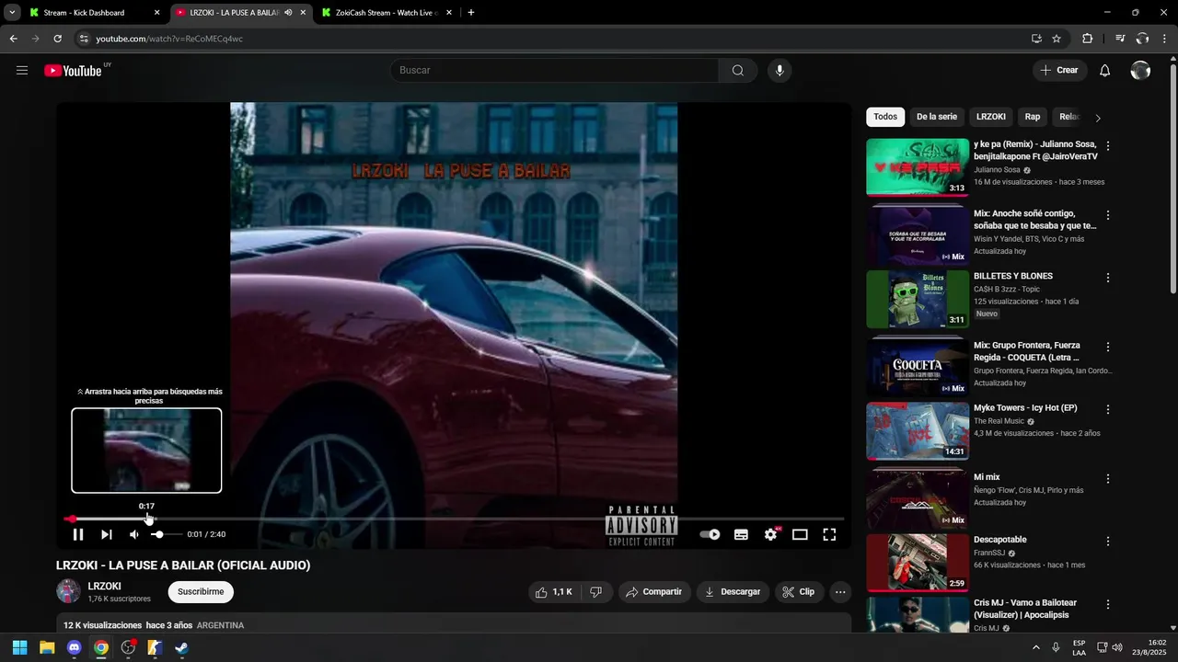Share the video via Compartir
Screen dimensions: 1178x662
[654, 592]
